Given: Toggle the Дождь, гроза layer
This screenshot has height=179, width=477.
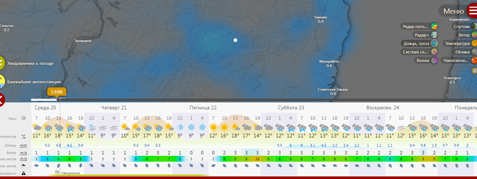Looking at the screenshot, I should [x=435, y=43].
